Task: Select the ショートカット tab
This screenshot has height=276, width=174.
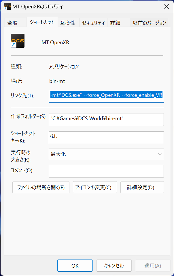Action: coord(42,22)
